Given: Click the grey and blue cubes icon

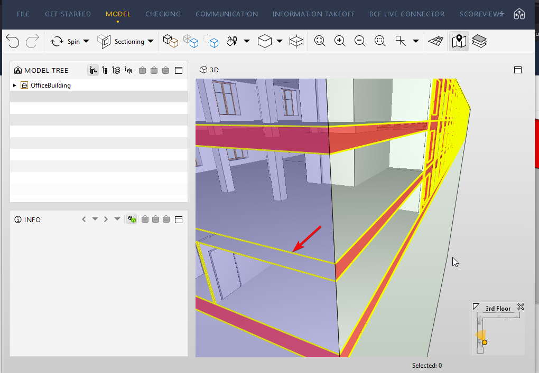Looking at the screenshot, I should [x=191, y=41].
